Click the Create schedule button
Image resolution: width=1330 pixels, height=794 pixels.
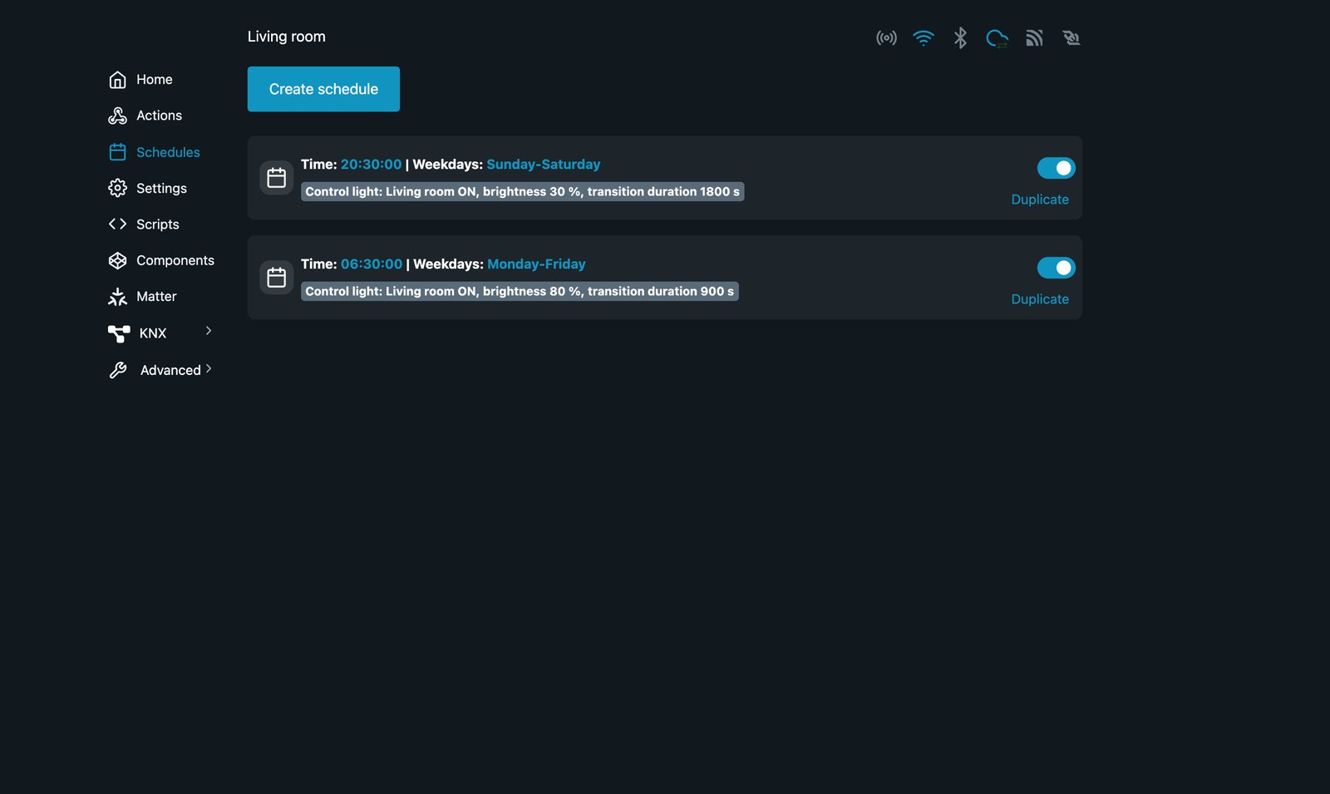tap(323, 89)
